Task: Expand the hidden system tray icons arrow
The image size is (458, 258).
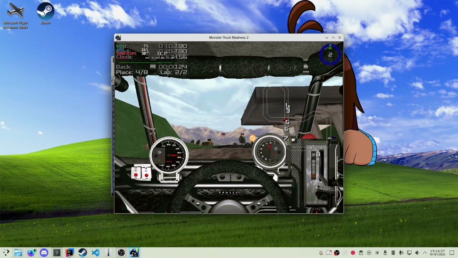Action: click(425, 253)
